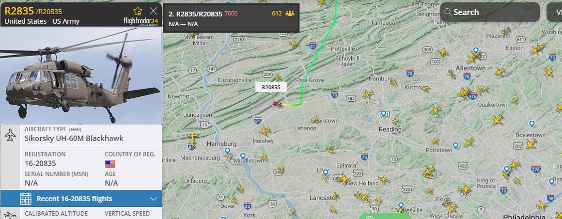
Task: Click the US flag under Country of Reg.
Action: pyautogui.click(x=110, y=164)
